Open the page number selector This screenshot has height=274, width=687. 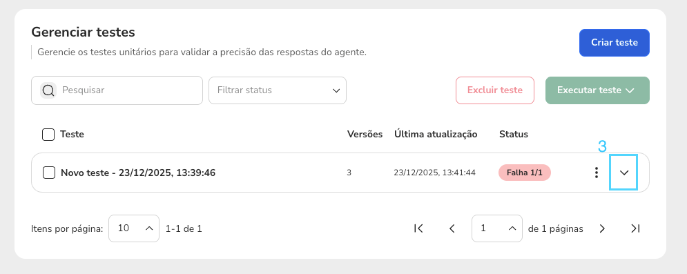click(x=497, y=228)
